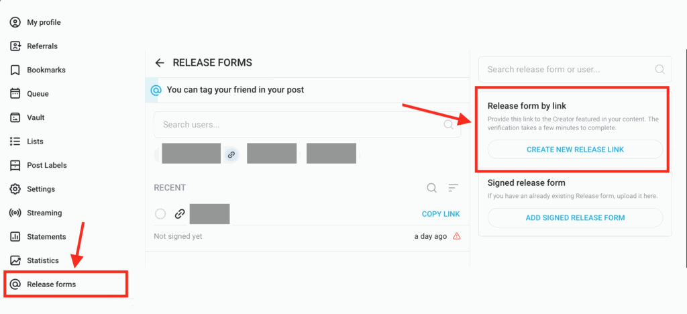Open the Referrals icon in sidebar

[15, 46]
